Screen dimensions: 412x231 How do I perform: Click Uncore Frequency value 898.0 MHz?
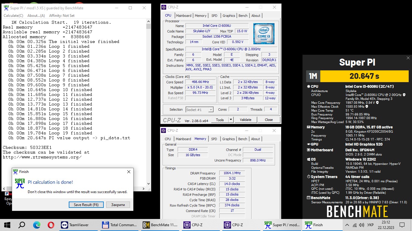click(x=258, y=160)
